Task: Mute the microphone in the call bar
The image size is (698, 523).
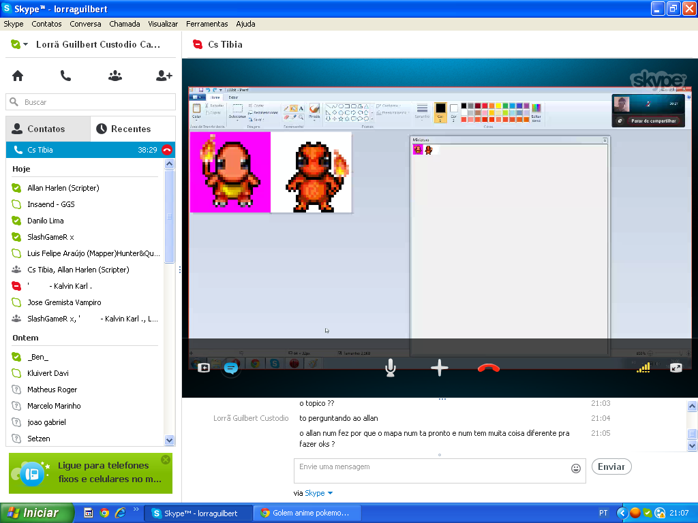Action: pos(391,368)
